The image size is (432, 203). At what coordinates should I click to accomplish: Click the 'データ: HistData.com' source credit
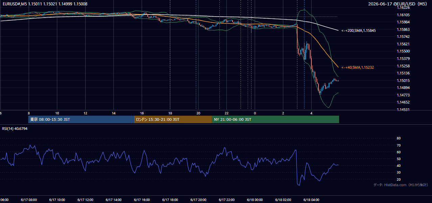401,185
